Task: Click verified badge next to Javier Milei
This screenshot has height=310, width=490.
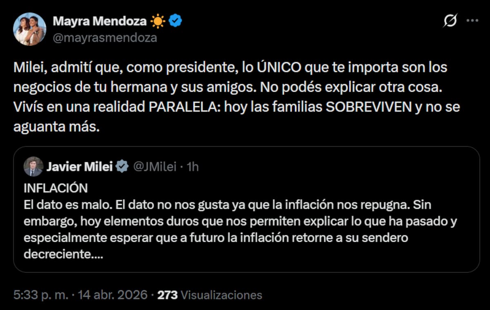Action: (x=122, y=166)
